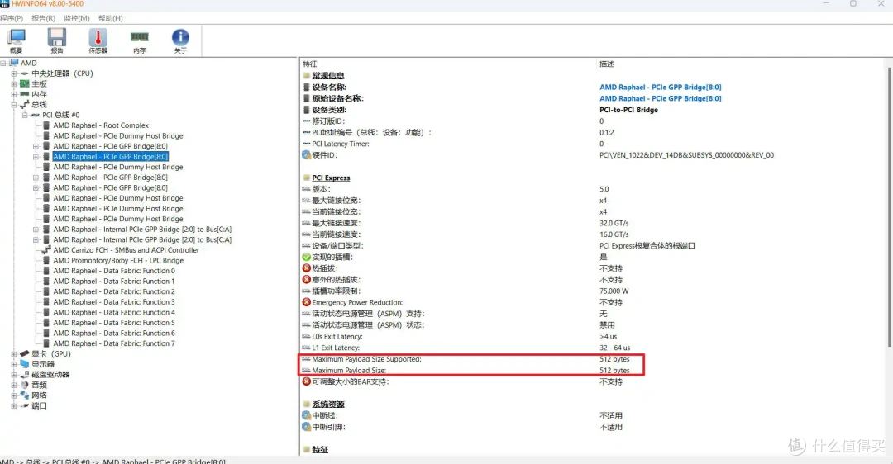Click the PCI Express section heading

pos(331,178)
